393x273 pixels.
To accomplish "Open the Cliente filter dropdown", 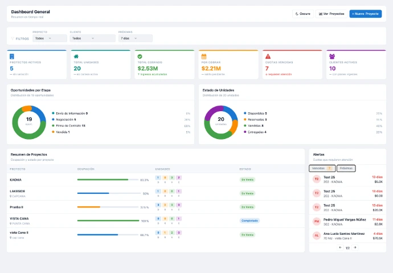I will click(92, 38).
